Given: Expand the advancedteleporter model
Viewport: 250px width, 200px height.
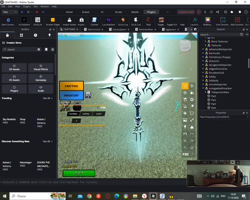Looking at the screenshot, I should tap(203, 49).
